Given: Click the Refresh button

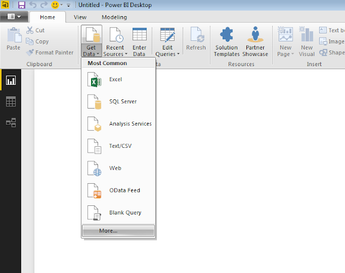Looking at the screenshot, I should coord(196,39).
